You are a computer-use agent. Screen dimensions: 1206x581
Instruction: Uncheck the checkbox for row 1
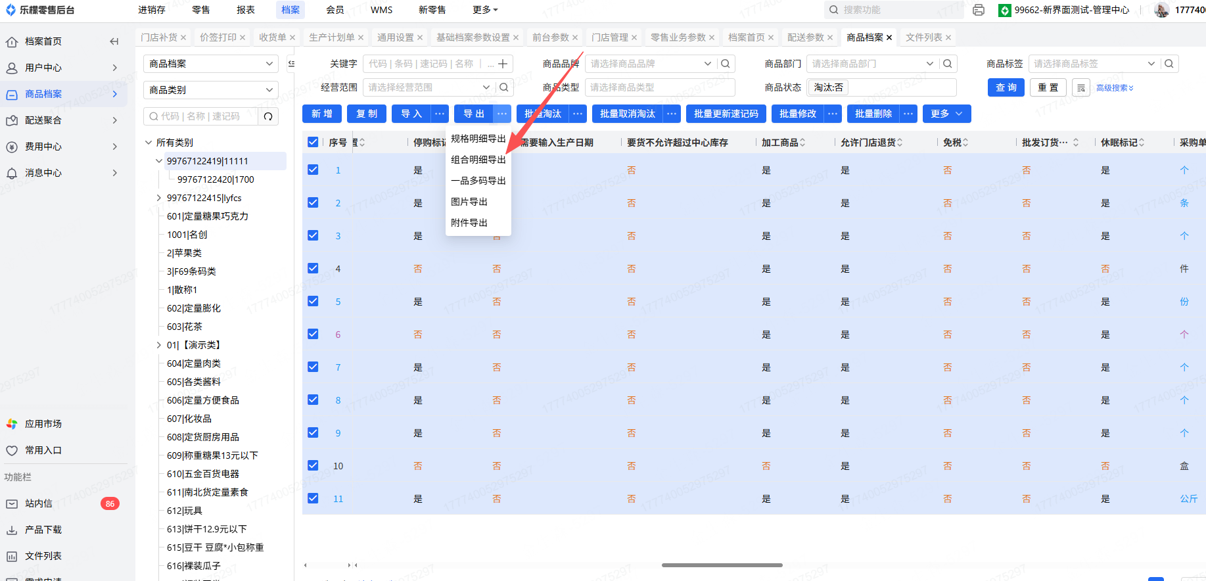[x=313, y=170]
